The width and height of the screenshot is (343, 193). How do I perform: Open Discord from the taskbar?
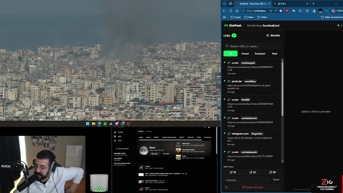pos(117,124)
